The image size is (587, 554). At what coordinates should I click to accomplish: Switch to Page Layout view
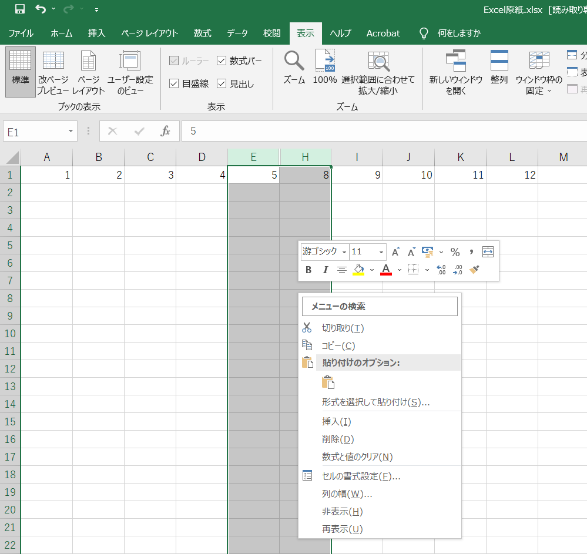(x=88, y=72)
